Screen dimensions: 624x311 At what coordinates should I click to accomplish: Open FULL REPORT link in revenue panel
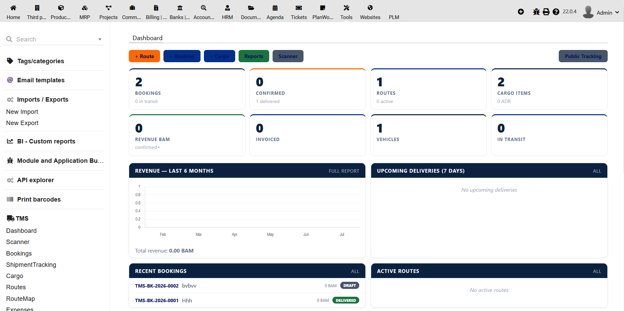(344, 171)
